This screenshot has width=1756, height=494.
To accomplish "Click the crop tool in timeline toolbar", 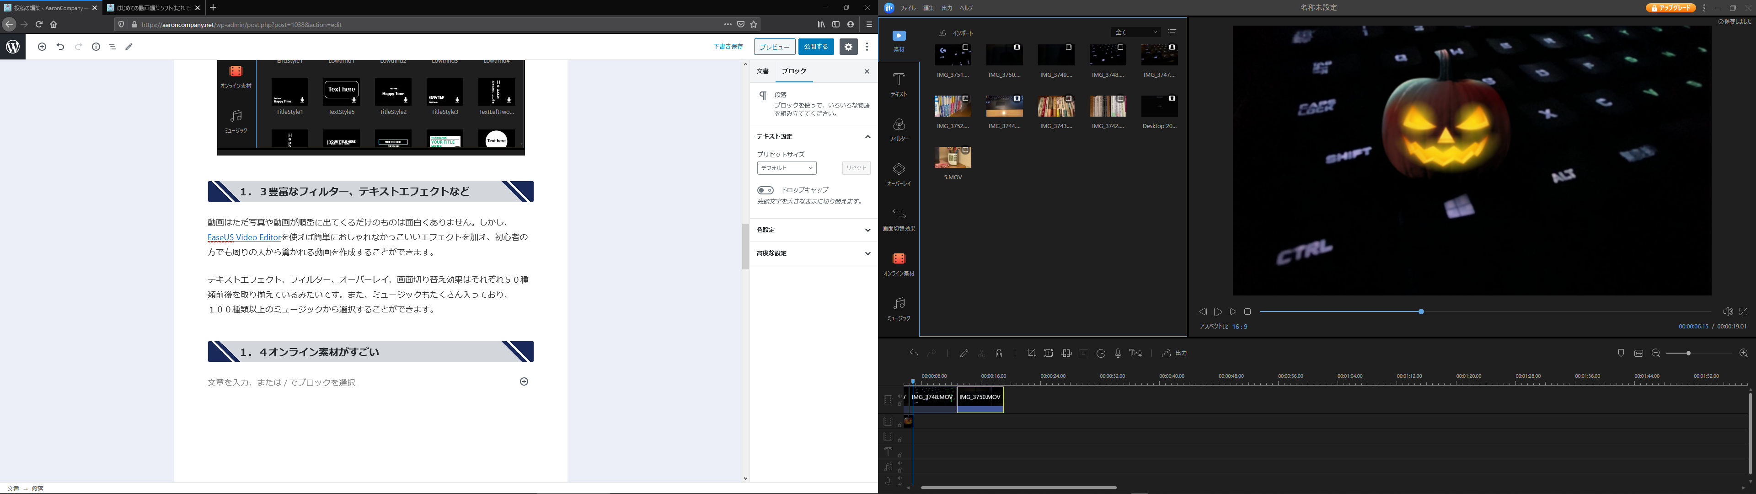I will tap(1031, 353).
